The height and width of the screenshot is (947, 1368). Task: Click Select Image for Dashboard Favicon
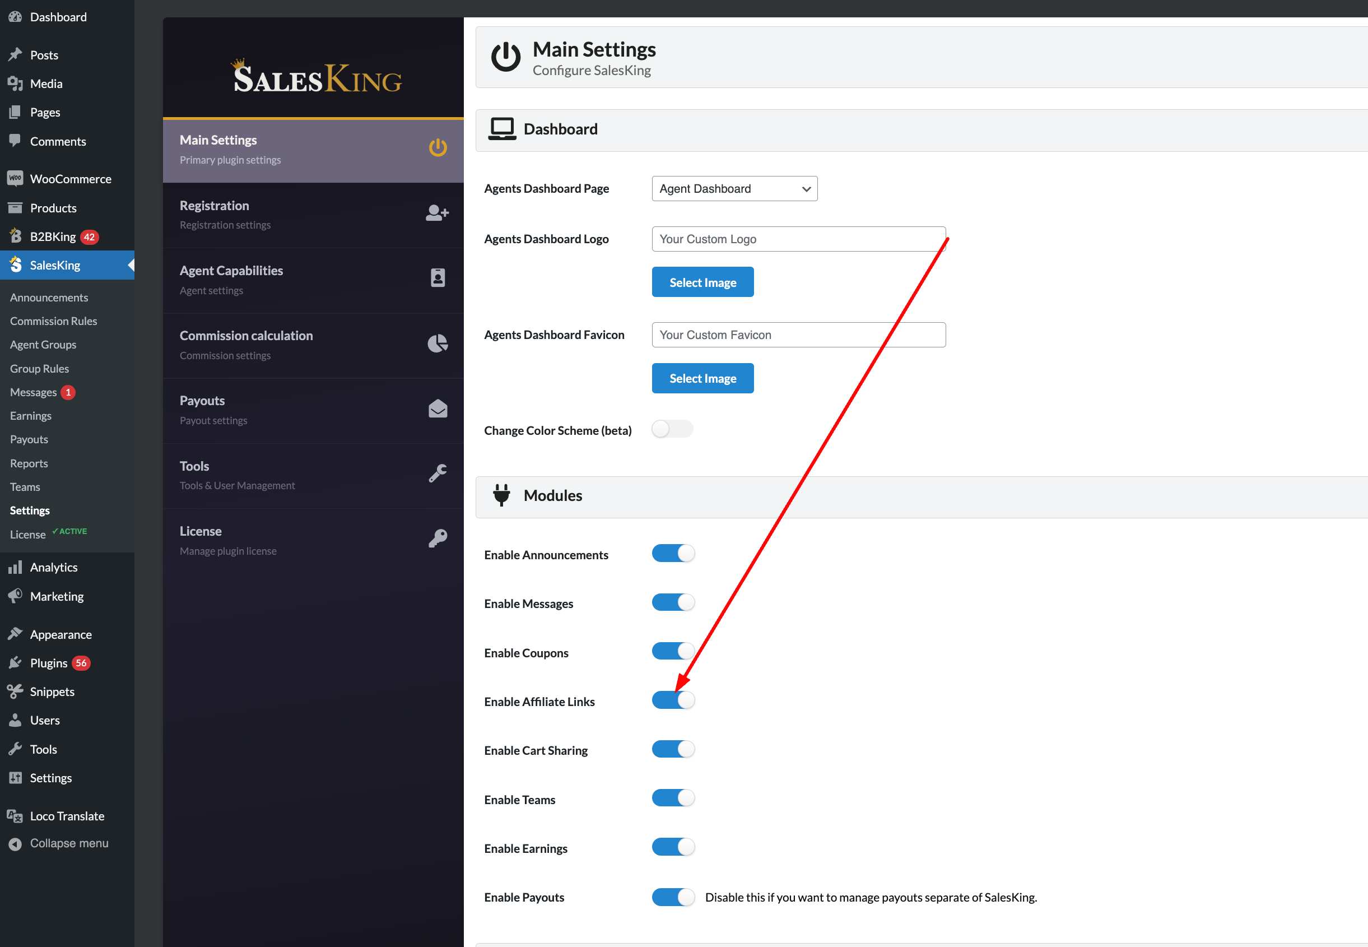coord(702,378)
